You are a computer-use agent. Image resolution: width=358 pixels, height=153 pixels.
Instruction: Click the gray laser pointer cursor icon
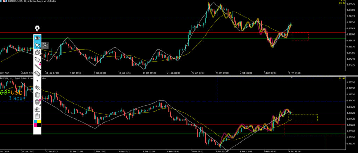[x=45, y=45]
